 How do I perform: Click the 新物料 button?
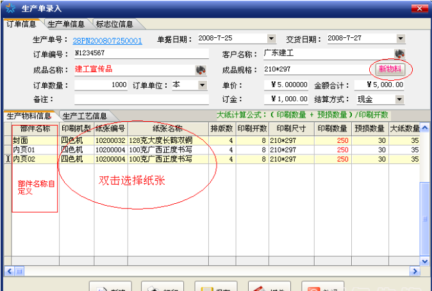tap(390, 69)
